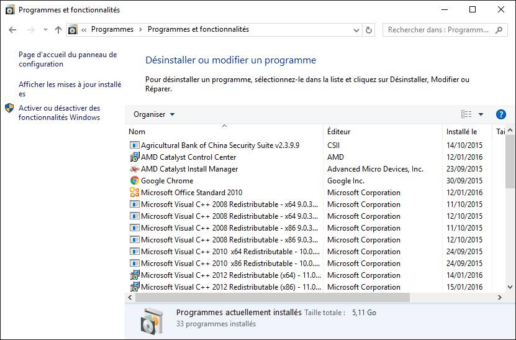Image resolution: width=516 pixels, height=340 pixels.
Task: Sort by the Installé le column header
Action: [x=467, y=131]
